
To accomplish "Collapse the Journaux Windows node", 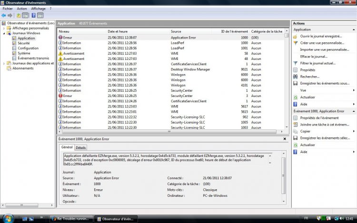I will 4,33.
